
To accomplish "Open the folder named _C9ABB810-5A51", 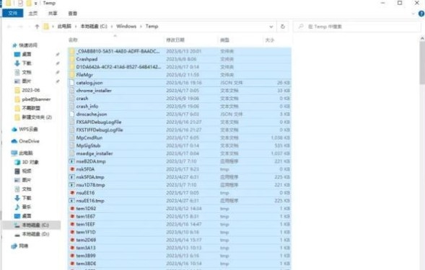I will (118, 51).
